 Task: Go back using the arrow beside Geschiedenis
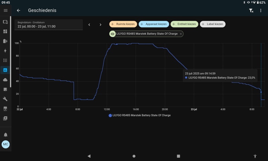click(x=18, y=10)
